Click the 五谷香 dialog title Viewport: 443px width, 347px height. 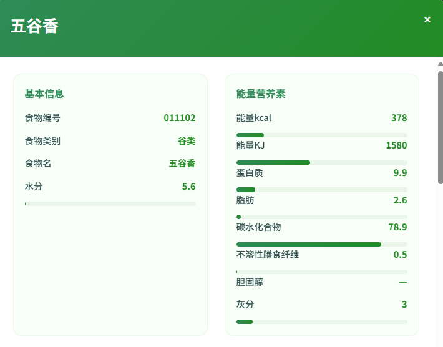[x=35, y=27]
